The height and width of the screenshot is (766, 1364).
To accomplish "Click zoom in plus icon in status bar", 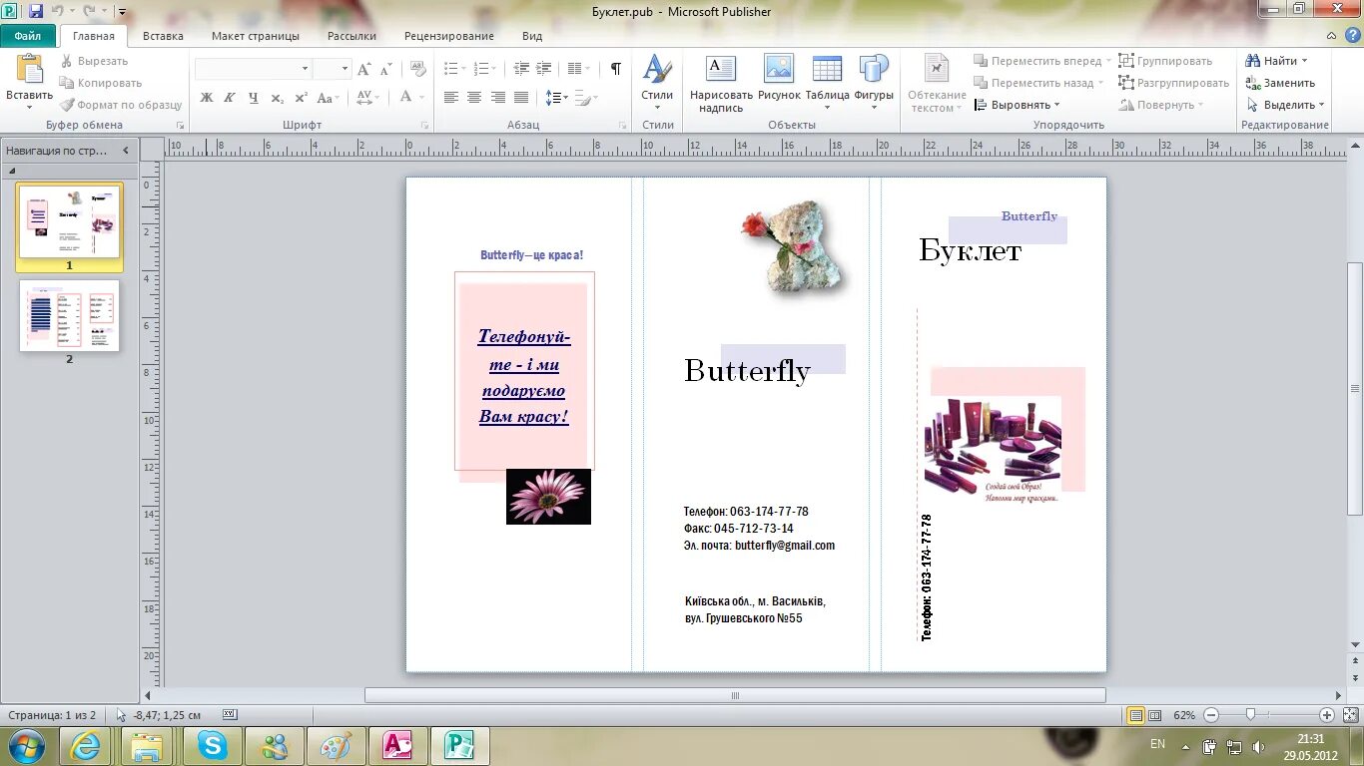I will pos(1327,715).
